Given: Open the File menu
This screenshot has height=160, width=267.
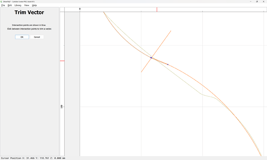Looking at the screenshot, I should click(x=3, y=5).
